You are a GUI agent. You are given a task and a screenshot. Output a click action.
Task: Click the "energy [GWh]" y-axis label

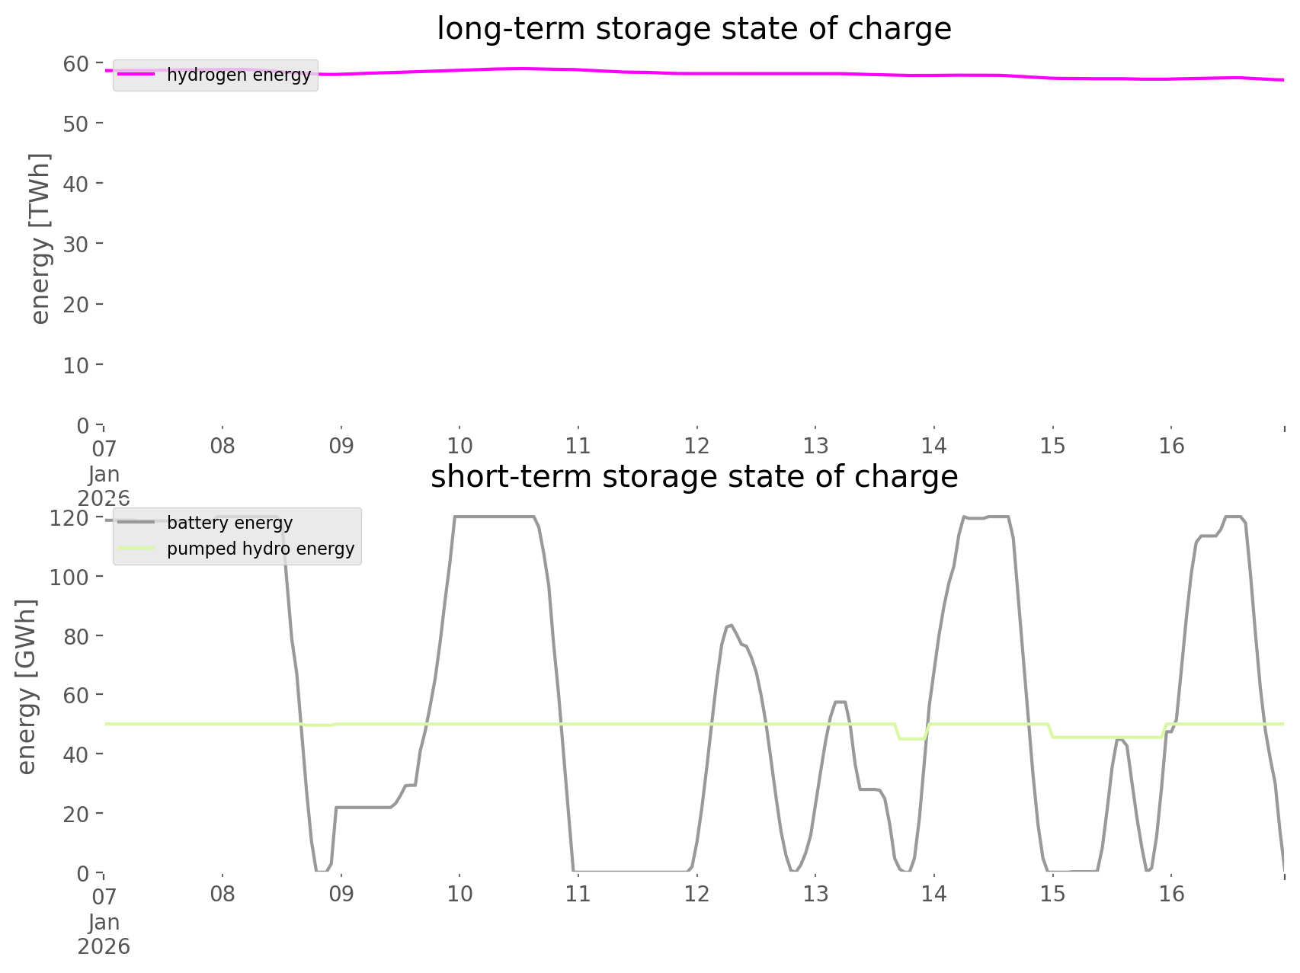tap(27, 687)
